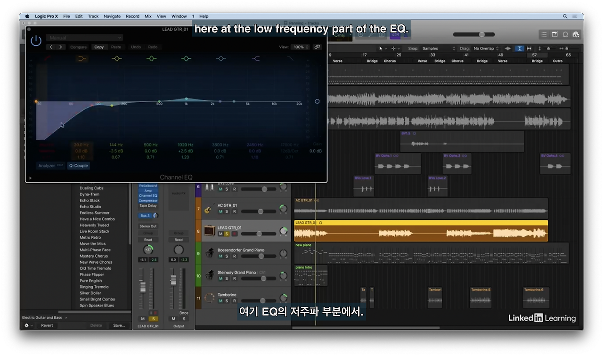Mute the Output channel strip
The image size is (603, 356).
pyautogui.click(x=173, y=319)
